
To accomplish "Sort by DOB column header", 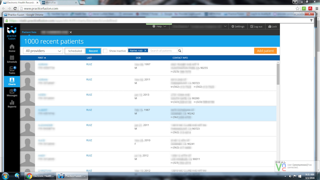I will click(x=138, y=58).
